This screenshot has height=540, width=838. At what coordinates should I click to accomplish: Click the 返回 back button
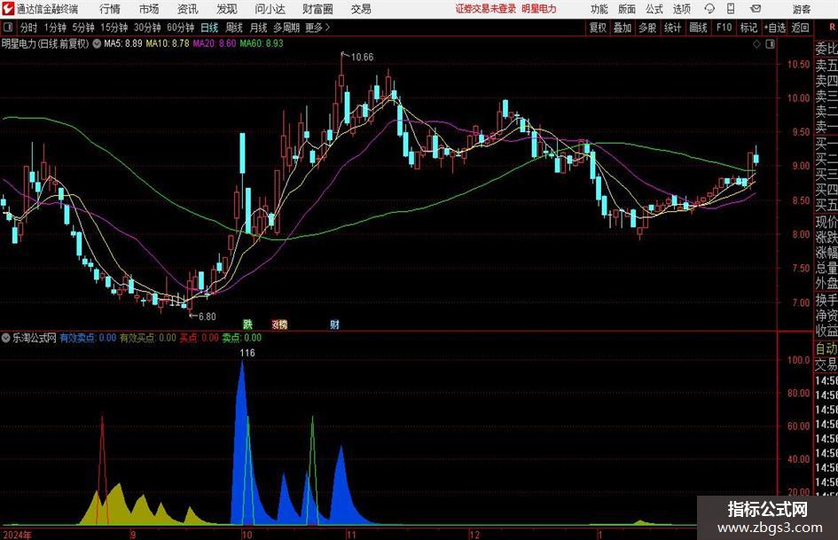coord(800,27)
